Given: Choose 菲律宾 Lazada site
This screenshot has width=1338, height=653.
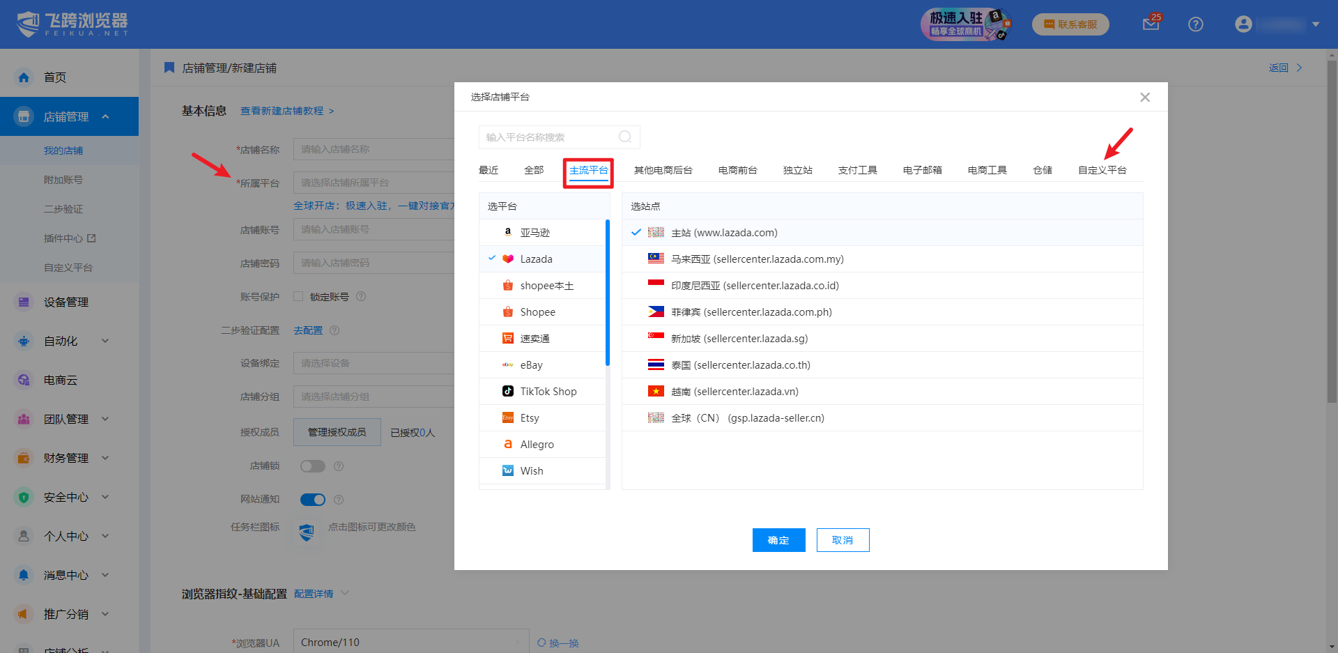Looking at the screenshot, I should coord(882,312).
